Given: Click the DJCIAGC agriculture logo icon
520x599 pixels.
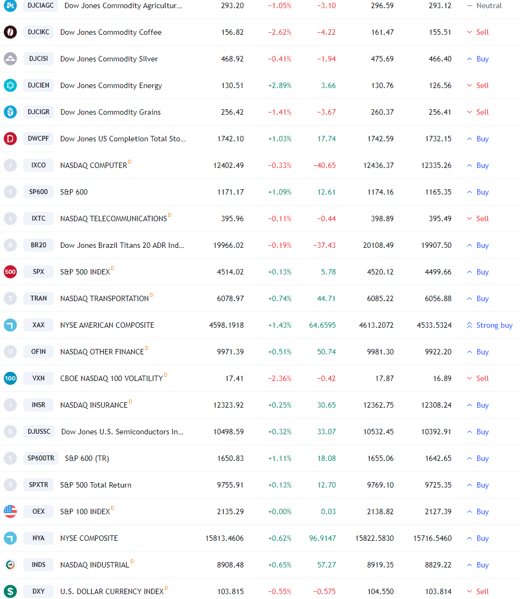Looking at the screenshot, I should pyautogui.click(x=10, y=5).
